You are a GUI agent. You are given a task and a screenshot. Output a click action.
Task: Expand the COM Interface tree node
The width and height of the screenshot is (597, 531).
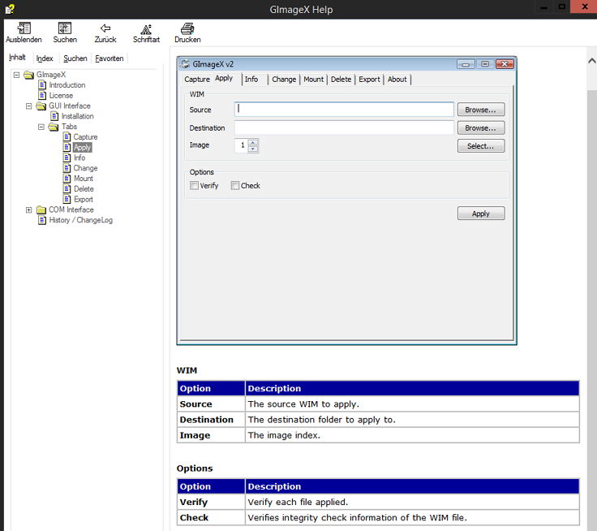tap(29, 209)
